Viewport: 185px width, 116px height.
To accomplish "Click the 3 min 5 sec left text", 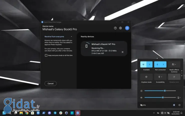I will coord(98,53).
